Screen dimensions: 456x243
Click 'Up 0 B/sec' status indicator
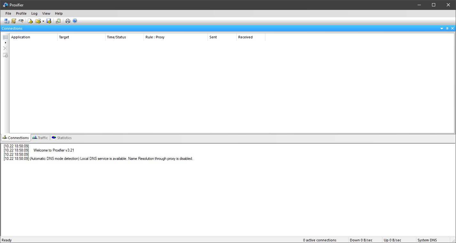[392, 240]
